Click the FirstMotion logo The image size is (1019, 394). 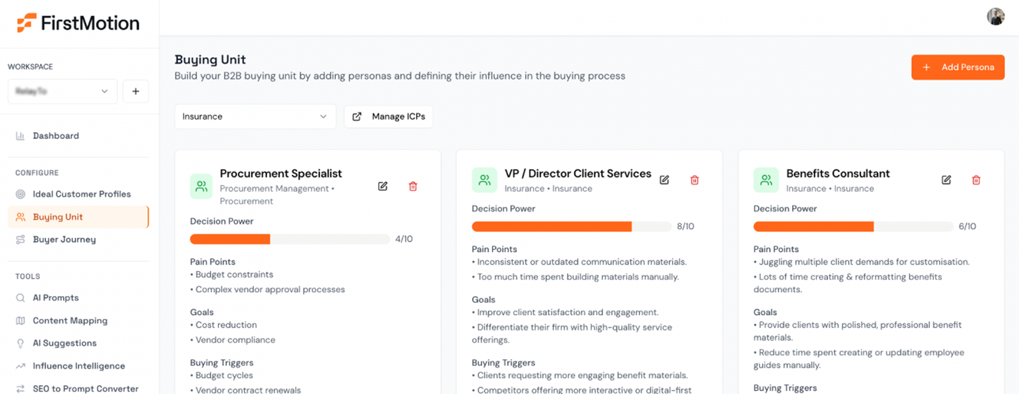78,23
